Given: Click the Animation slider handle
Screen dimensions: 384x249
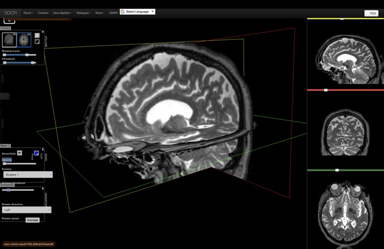Looking at the screenshot, I should 8,190.
